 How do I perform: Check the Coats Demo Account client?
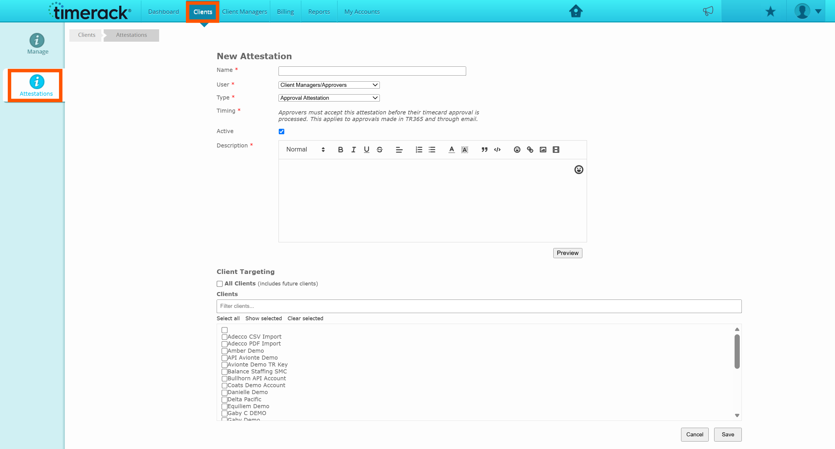pos(224,385)
